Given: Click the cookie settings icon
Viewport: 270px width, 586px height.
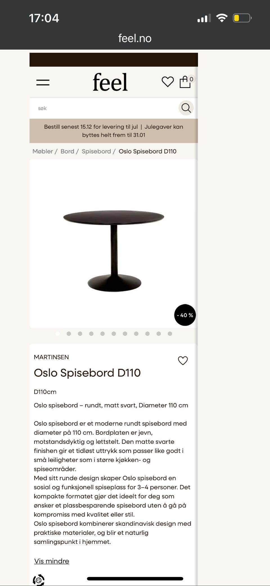Looking at the screenshot, I should click(39, 580).
